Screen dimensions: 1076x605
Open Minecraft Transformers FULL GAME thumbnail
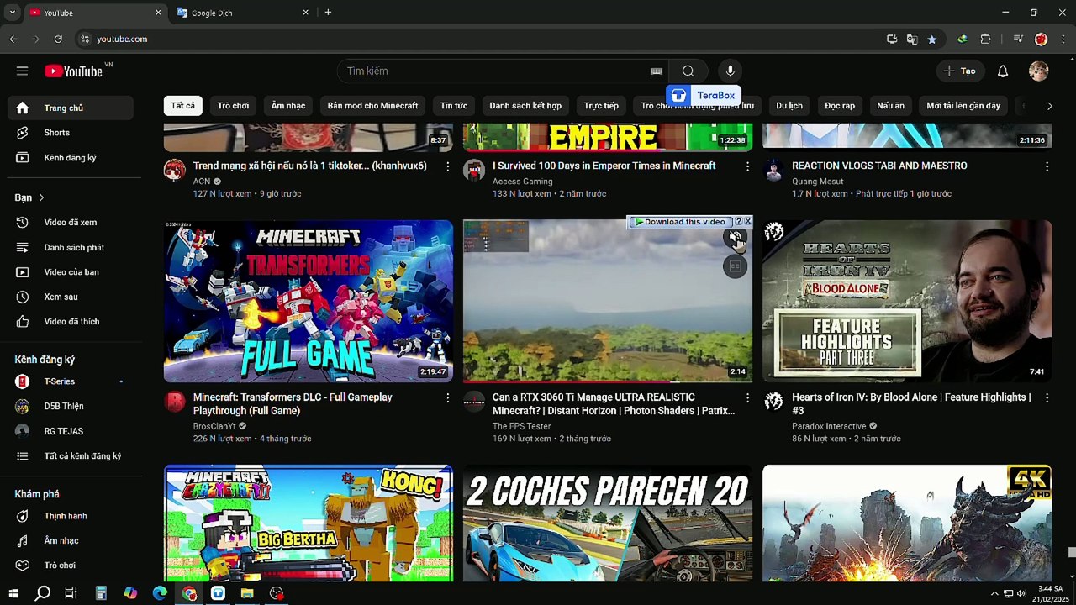(309, 301)
